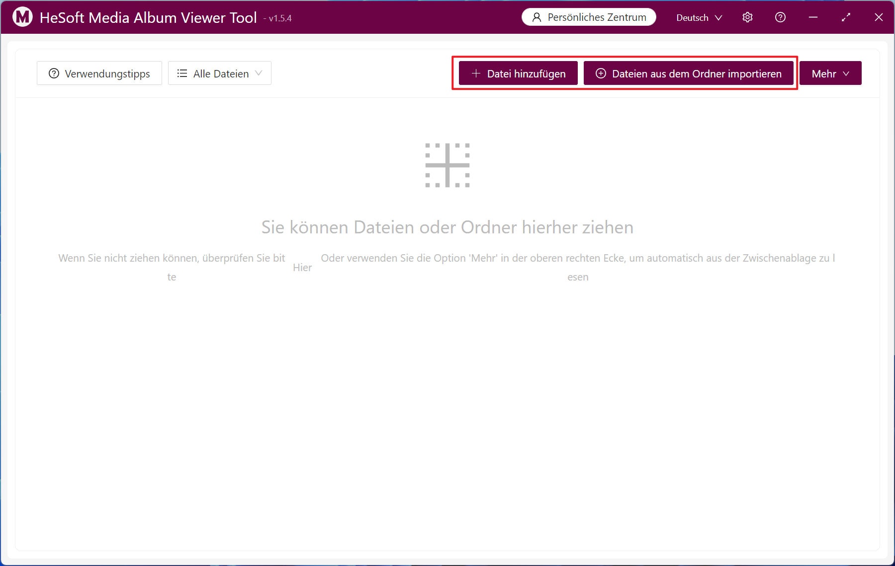Screen dimensions: 895x566
Task: Close the HeSoft Media Album Viewer window
Action: tap(879, 17)
